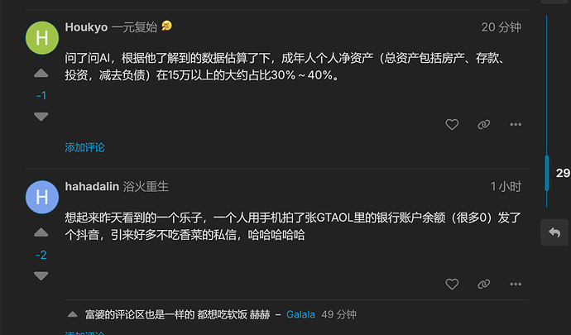
Task: Open Houkyo's username link
Action: (x=86, y=27)
